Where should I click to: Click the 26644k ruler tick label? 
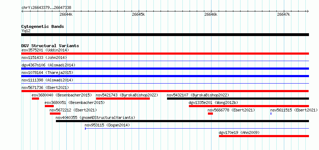[66, 14]
